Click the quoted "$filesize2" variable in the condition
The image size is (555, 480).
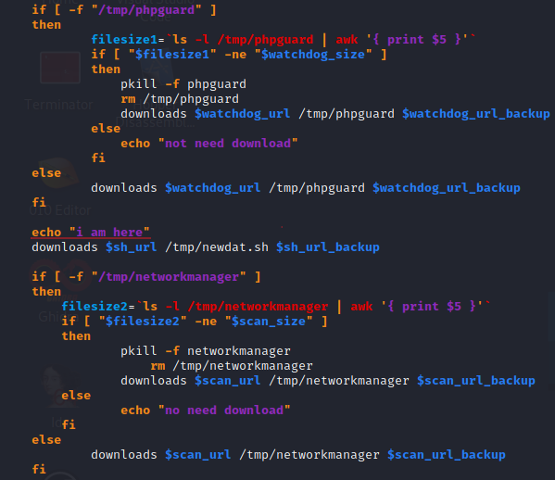tap(143, 322)
